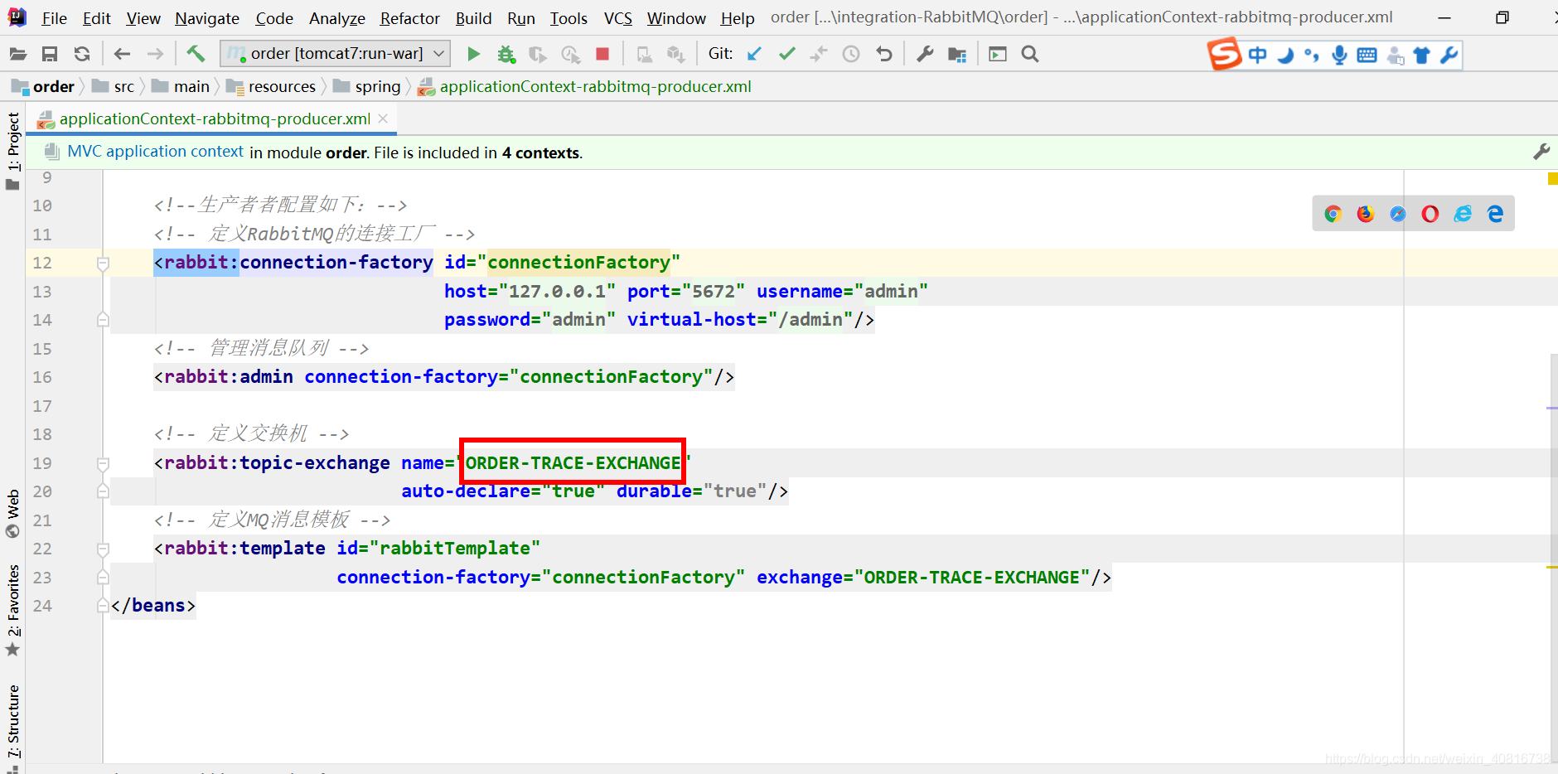Open Settings wrench icon

(x=925, y=54)
